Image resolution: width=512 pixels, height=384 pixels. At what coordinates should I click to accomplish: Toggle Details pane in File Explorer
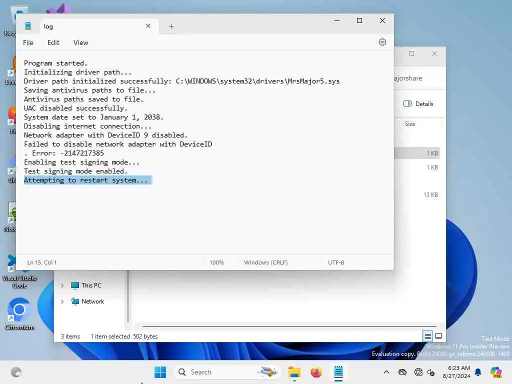(x=418, y=104)
